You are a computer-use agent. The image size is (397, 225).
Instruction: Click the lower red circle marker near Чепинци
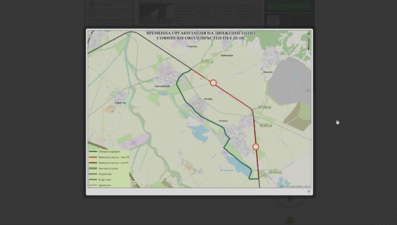[x=256, y=146]
